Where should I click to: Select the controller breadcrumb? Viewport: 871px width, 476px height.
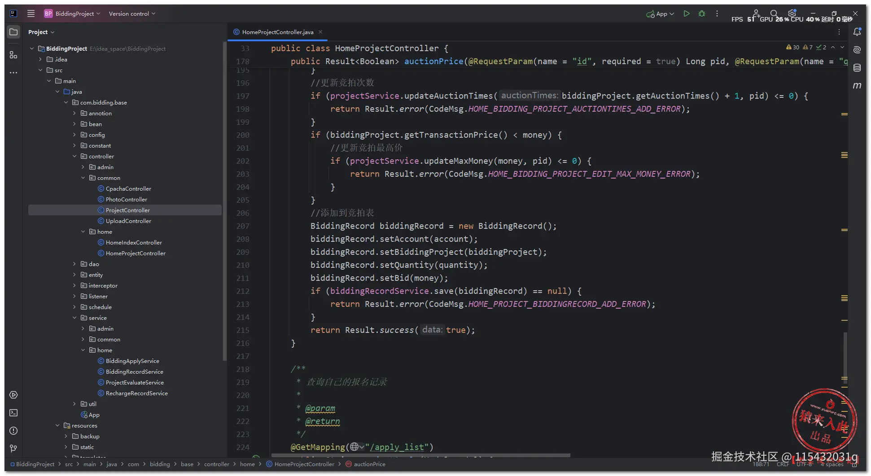point(217,464)
